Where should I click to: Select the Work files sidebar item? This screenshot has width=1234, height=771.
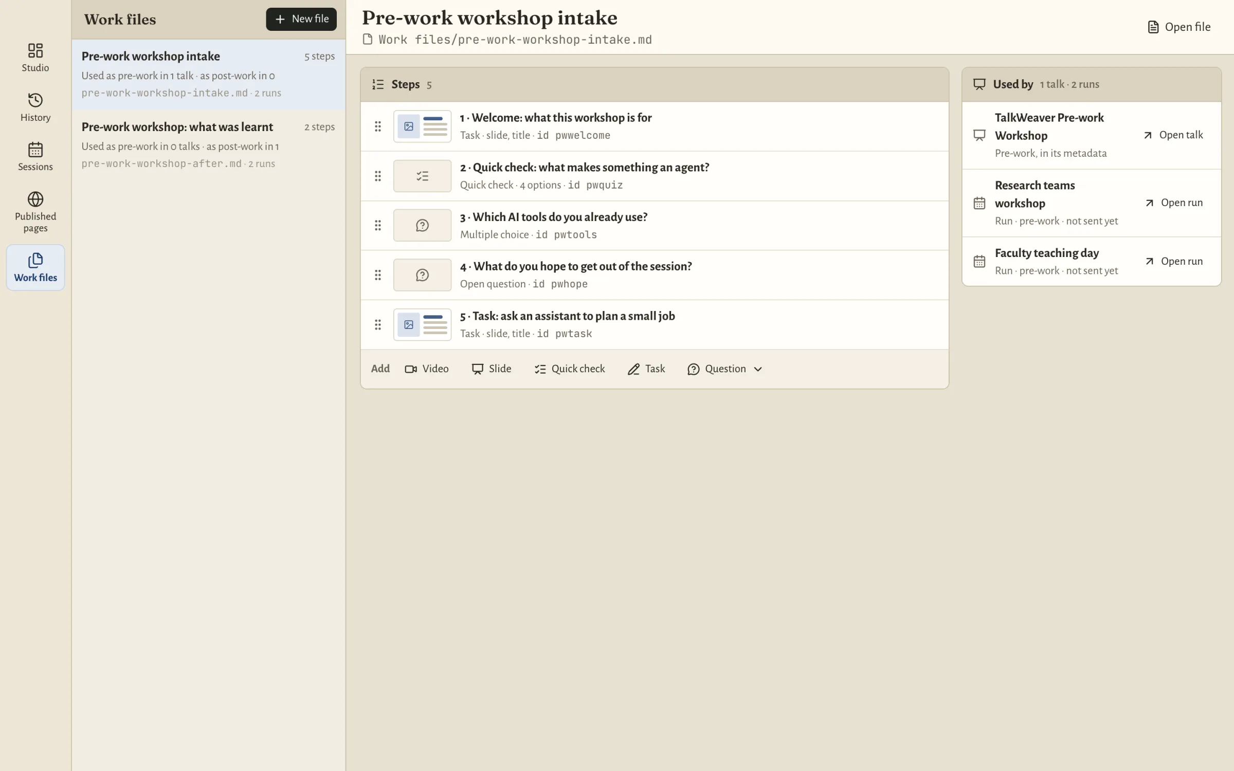tap(35, 267)
